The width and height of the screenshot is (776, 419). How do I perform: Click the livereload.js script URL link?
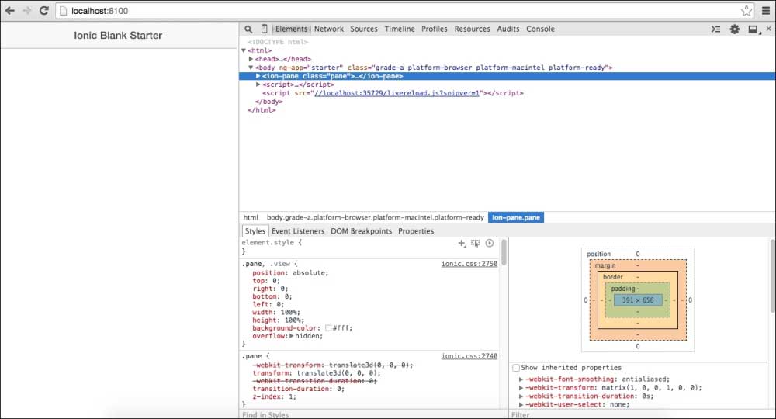(x=397, y=93)
